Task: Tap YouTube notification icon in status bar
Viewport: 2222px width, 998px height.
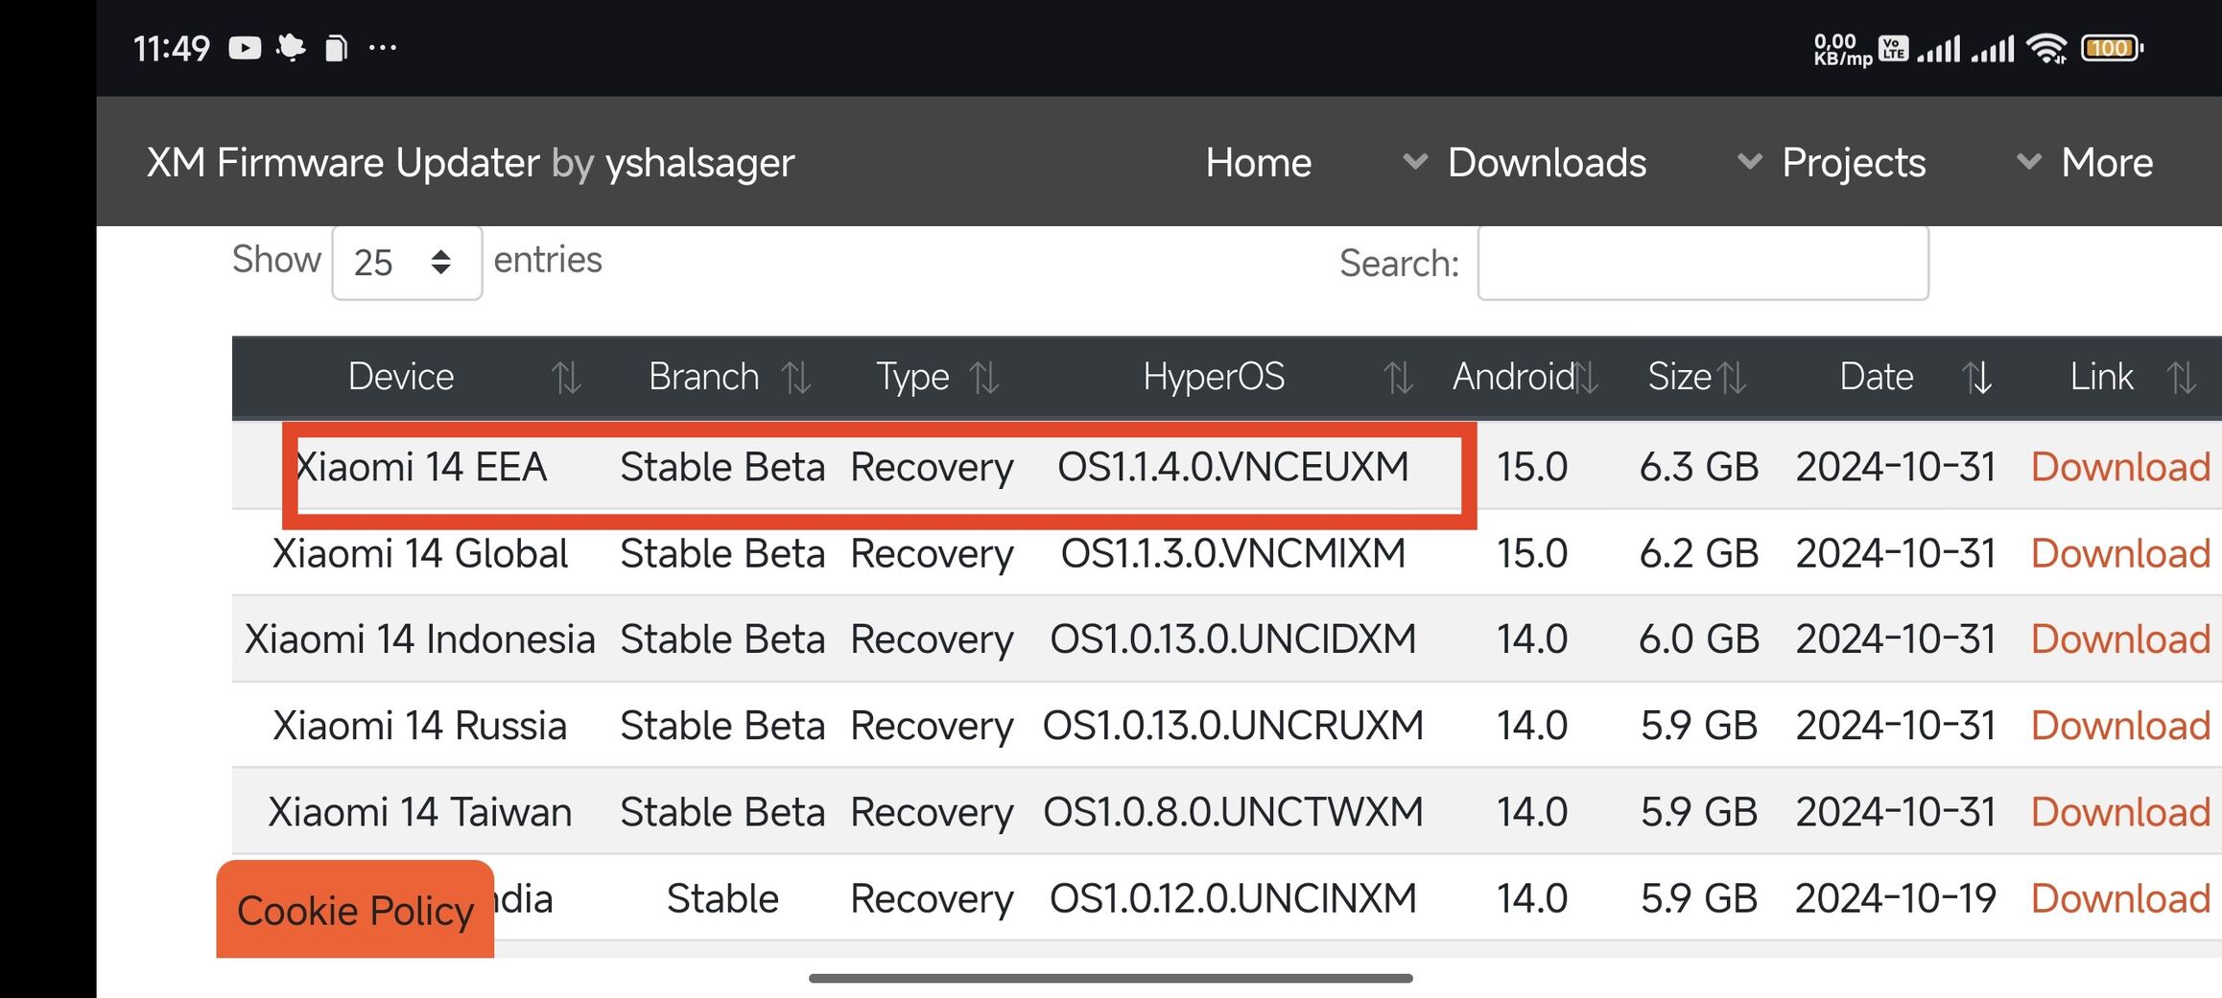Action: (x=245, y=48)
